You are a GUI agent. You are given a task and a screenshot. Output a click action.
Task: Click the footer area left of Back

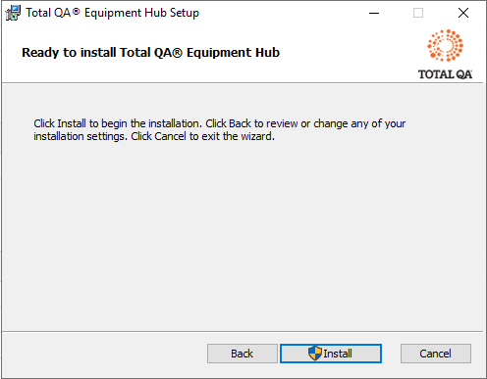coord(105,355)
